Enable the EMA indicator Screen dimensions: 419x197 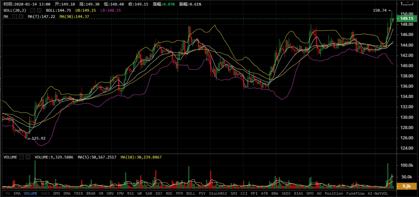pyautogui.click(x=17, y=194)
